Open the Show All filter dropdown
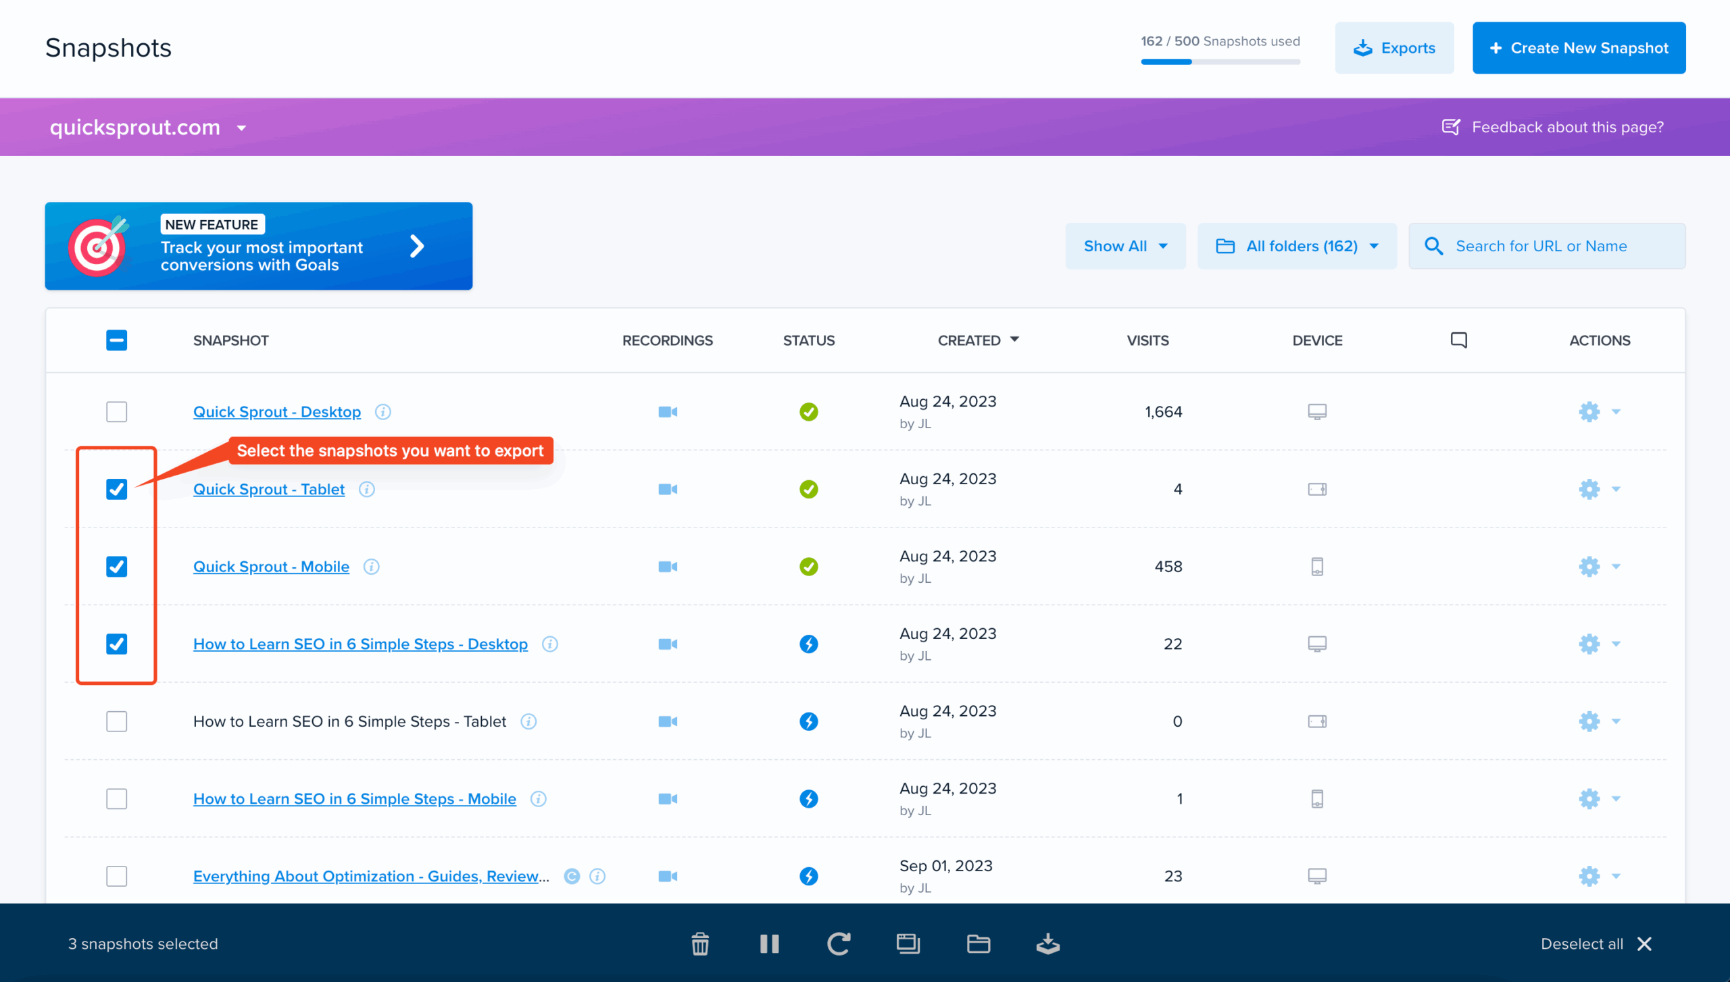 click(1125, 246)
